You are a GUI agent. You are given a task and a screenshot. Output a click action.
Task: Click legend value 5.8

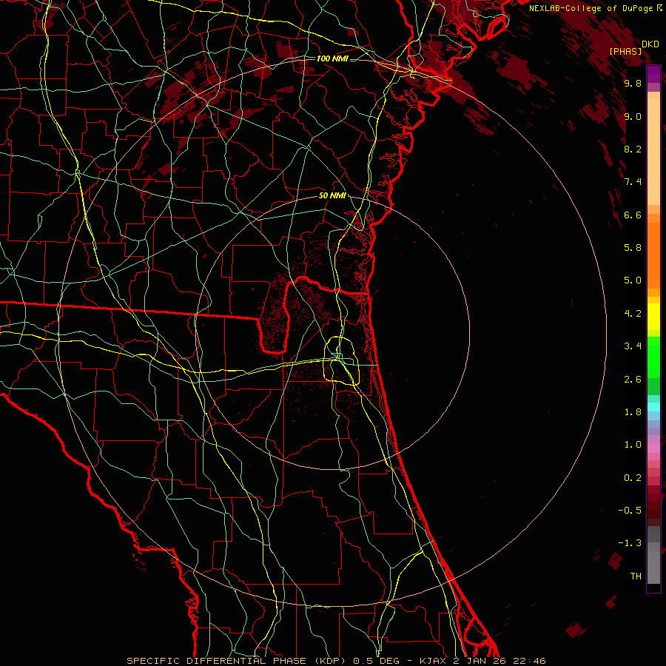click(x=633, y=248)
